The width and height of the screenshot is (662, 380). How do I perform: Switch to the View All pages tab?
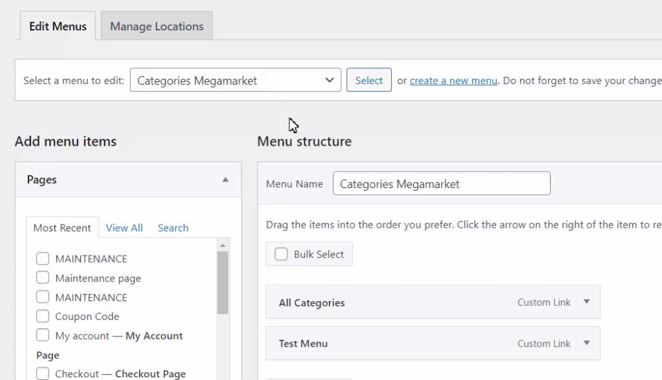pos(124,228)
